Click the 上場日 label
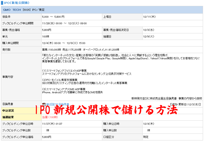 (x=107, y=17)
